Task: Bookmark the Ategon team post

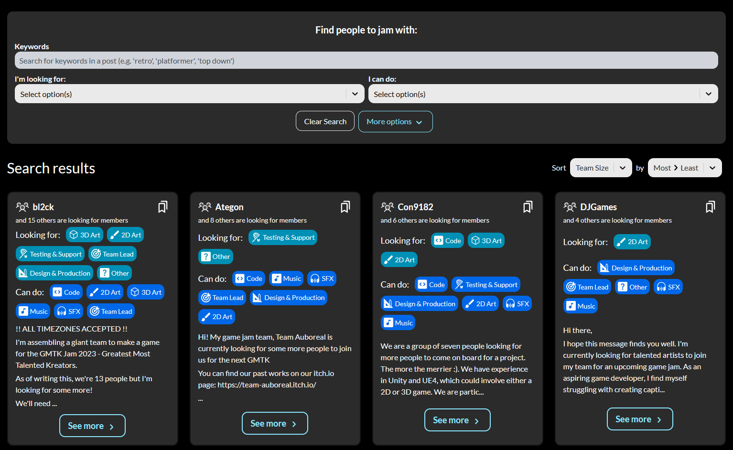Action: (345, 207)
